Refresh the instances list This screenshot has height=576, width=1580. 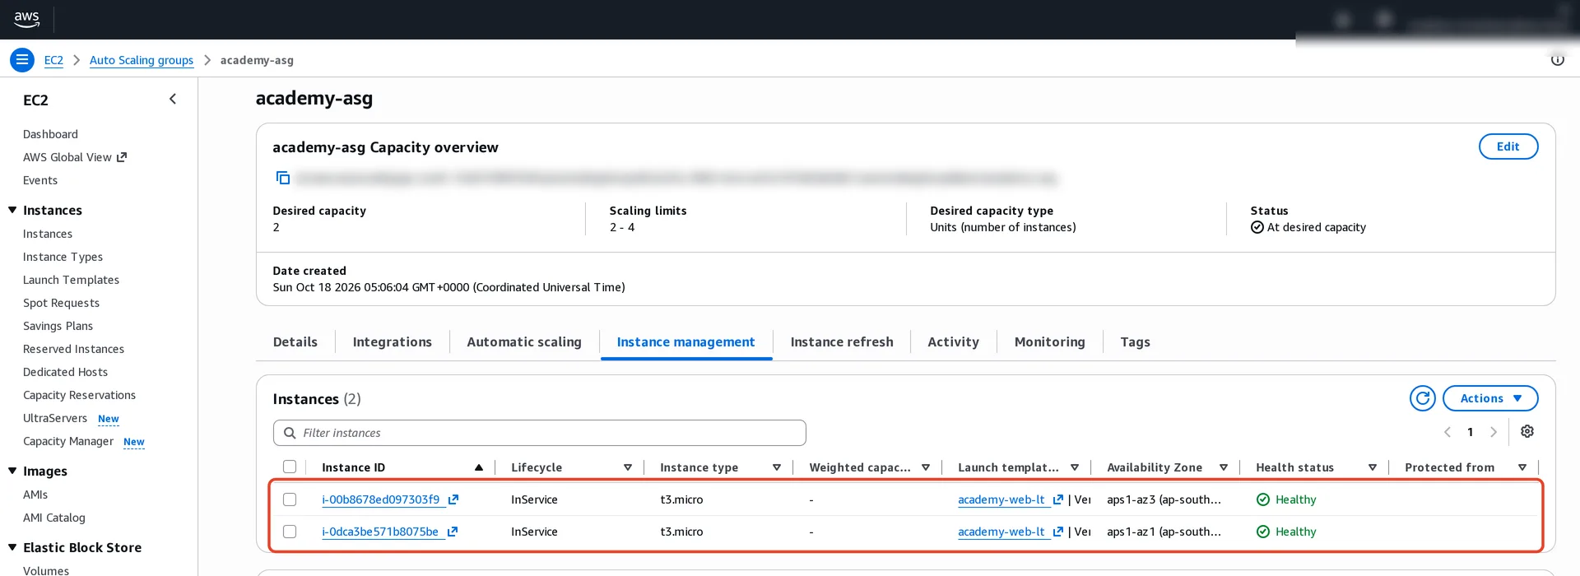pyautogui.click(x=1422, y=398)
